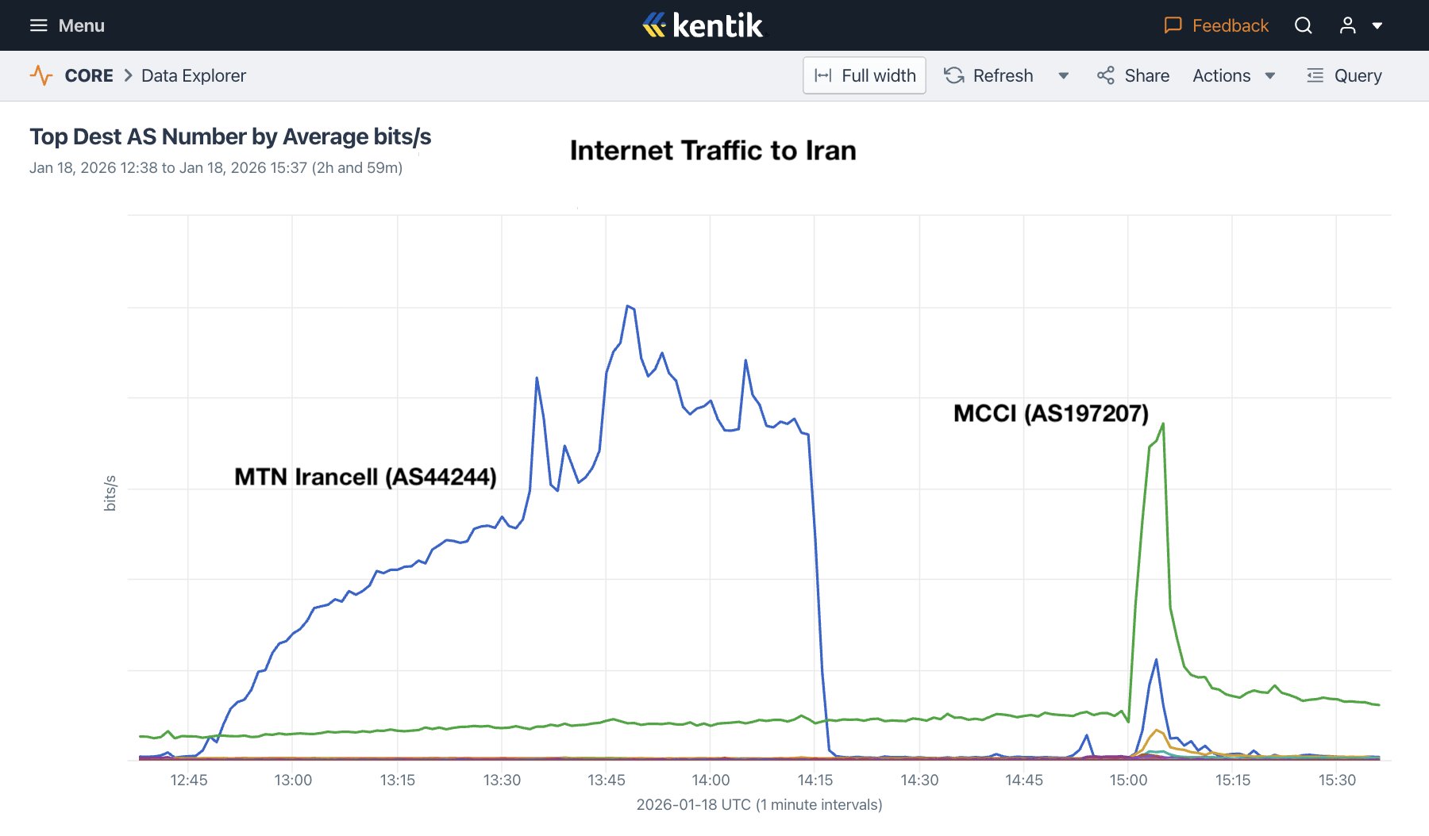This screenshot has height=836, width=1429.
Task: Click the Feedback link
Action: (x=1230, y=25)
